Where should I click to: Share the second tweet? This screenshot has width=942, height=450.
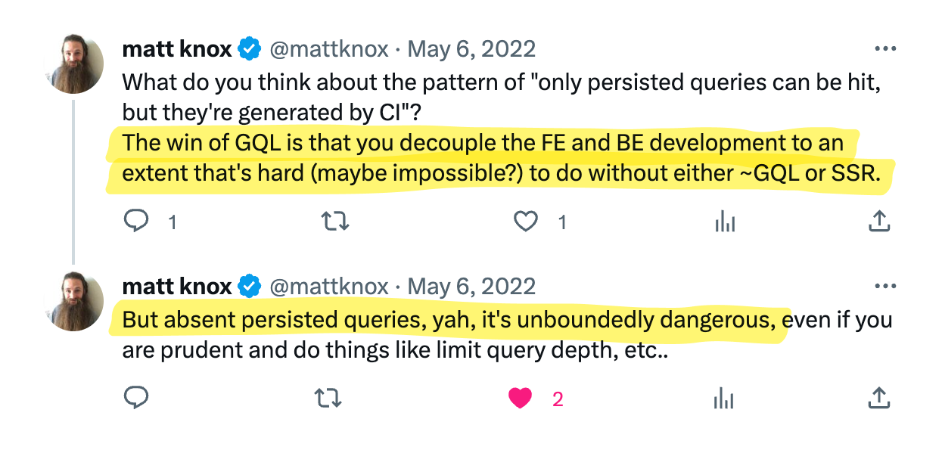pyautogui.click(x=878, y=398)
